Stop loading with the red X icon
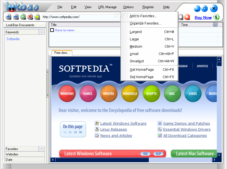Image resolution: width=227 pixels, height=169 pixels. pyautogui.click(x=30, y=17)
